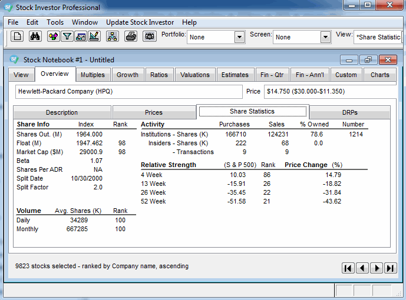This screenshot has width=406, height=300.
Task: Go to the first stock record
Action: (348, 268)
